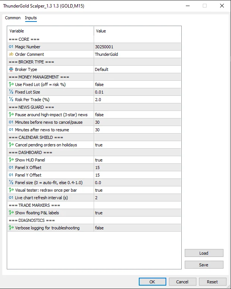
Task: Edit Live chart refresh interval value 2
Action: (137, 198)
